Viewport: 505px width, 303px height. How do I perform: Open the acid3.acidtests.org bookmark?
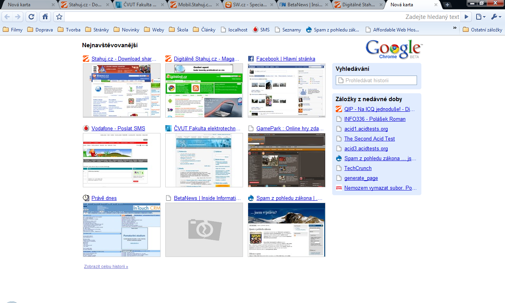pos(366,148)
